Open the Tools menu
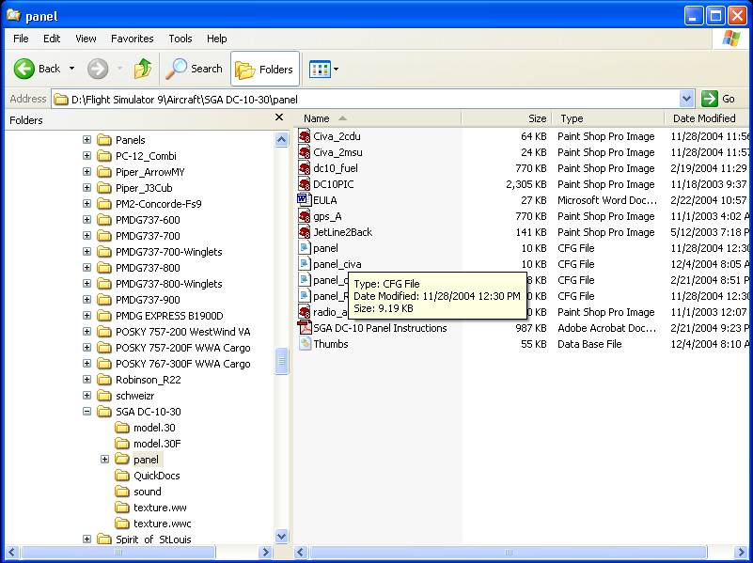The height and width of the screenshot is (563, 753). click(x=180, y=39)
